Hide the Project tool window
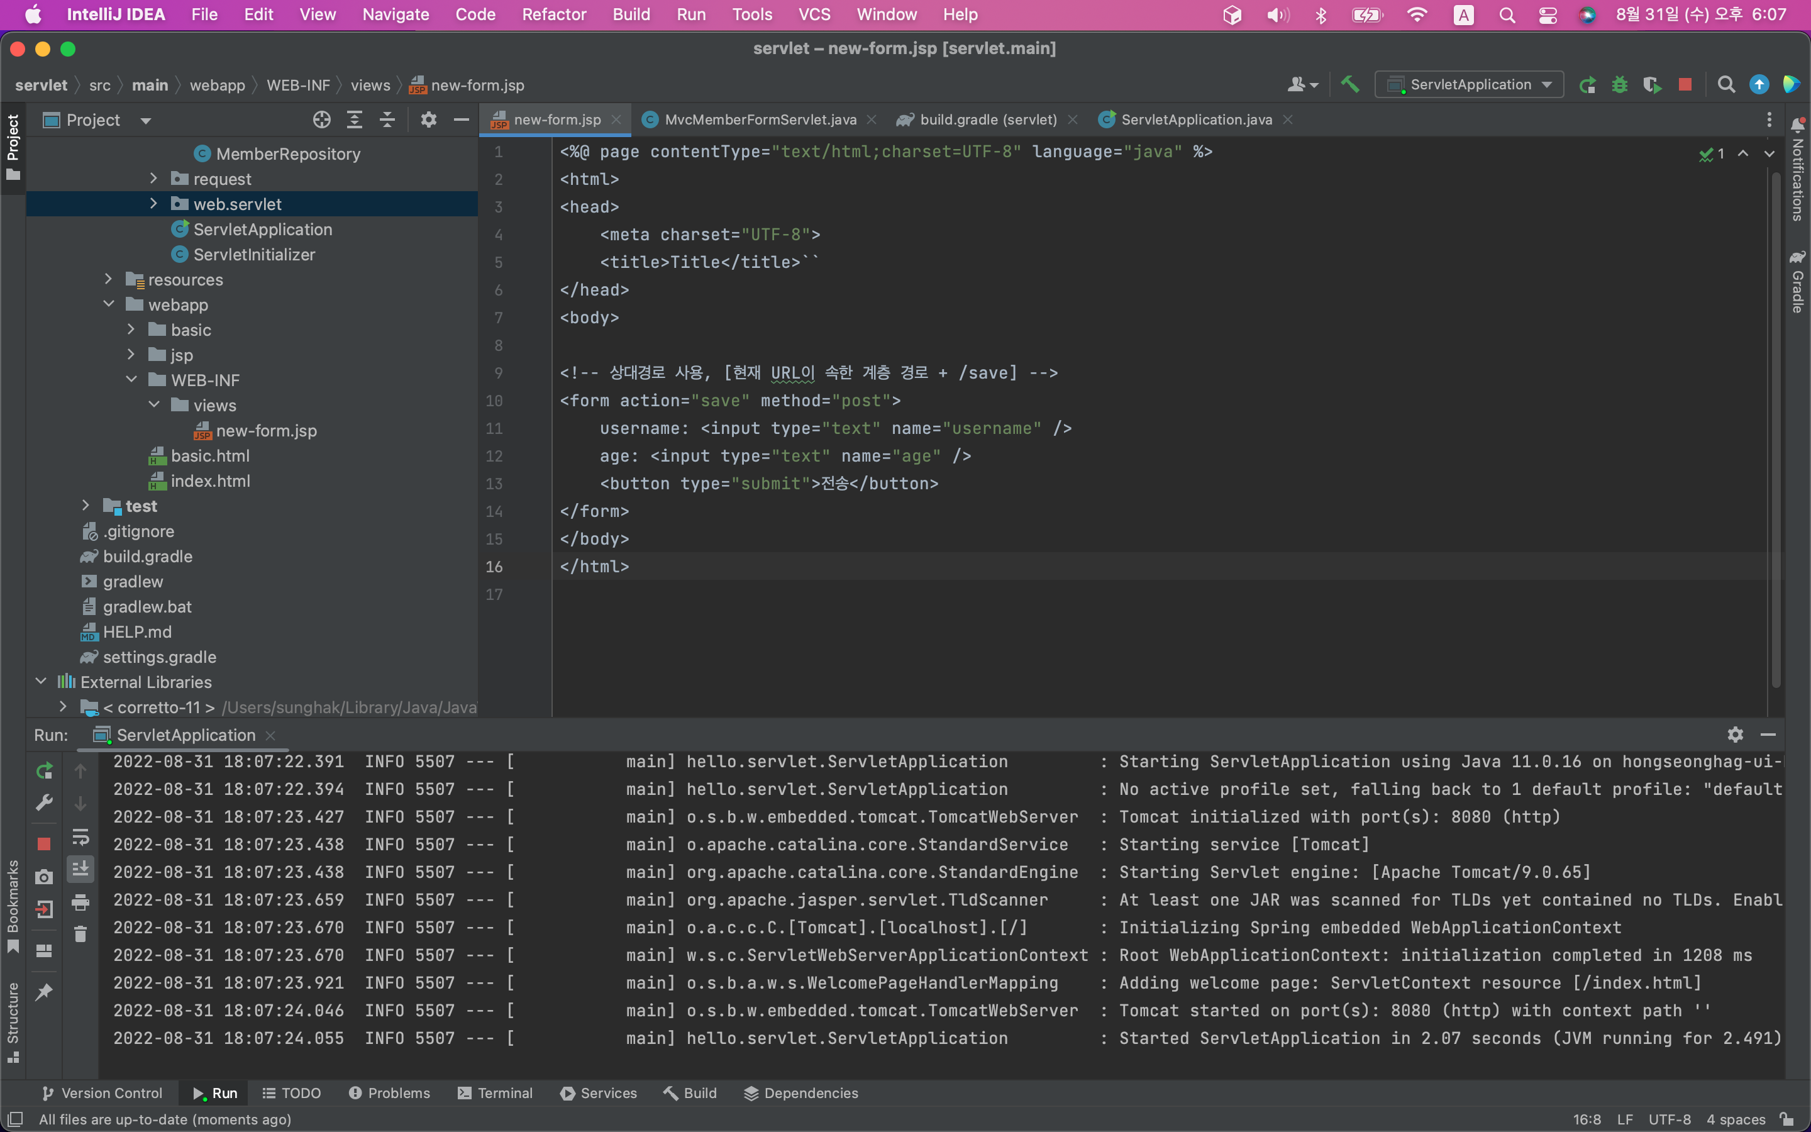The height and width of the screenshot is (1132, 1811). pyautogui.click(x=461, y=119)
